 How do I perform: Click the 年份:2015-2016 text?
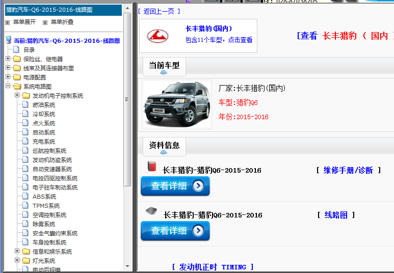244,117
